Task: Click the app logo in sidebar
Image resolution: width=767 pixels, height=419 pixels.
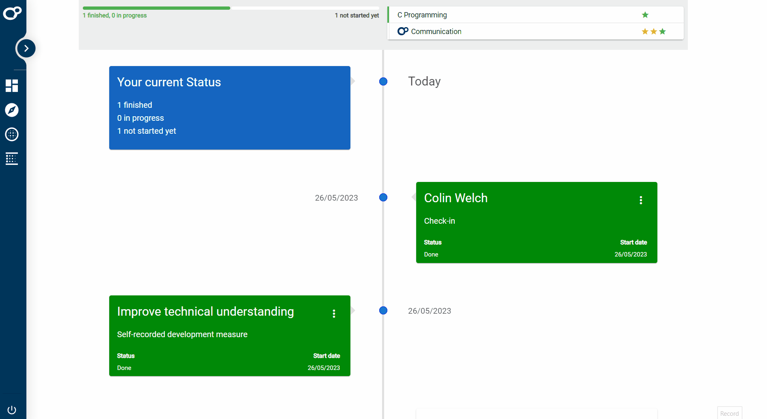Action: (x=12, y=13)
